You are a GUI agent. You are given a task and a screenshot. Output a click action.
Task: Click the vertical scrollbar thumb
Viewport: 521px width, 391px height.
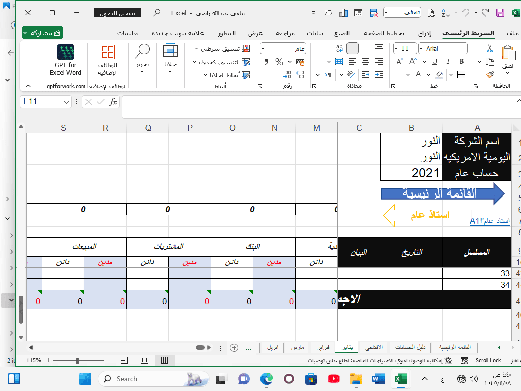[x=21, y=310]
